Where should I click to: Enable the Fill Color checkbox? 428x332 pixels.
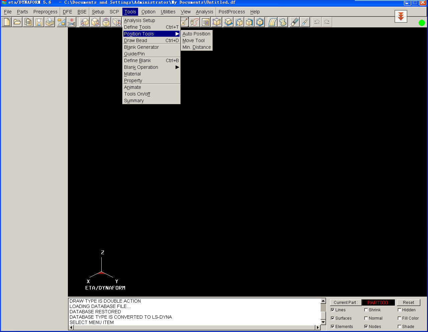coord(399,318)
